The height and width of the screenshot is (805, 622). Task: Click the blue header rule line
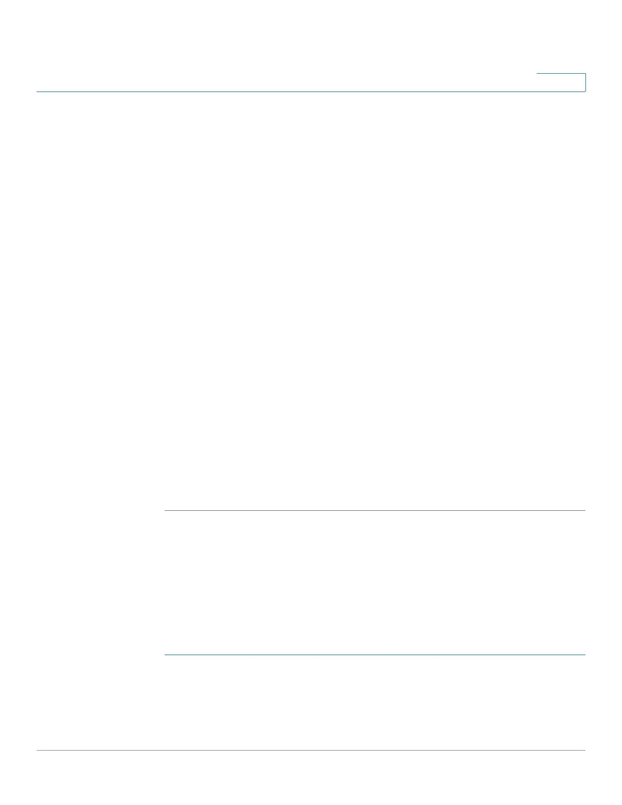tap(311, 91)
